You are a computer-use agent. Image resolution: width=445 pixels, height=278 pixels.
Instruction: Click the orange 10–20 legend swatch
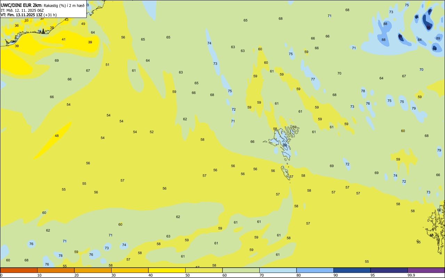point(56,270)
